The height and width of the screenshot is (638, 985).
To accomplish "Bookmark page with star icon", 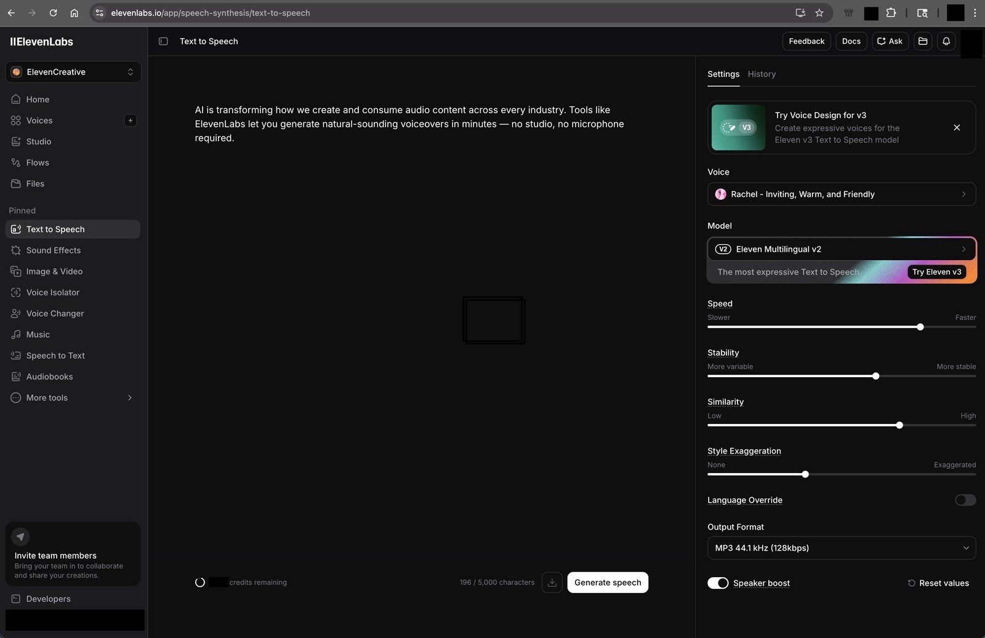I will click(819, 13).
